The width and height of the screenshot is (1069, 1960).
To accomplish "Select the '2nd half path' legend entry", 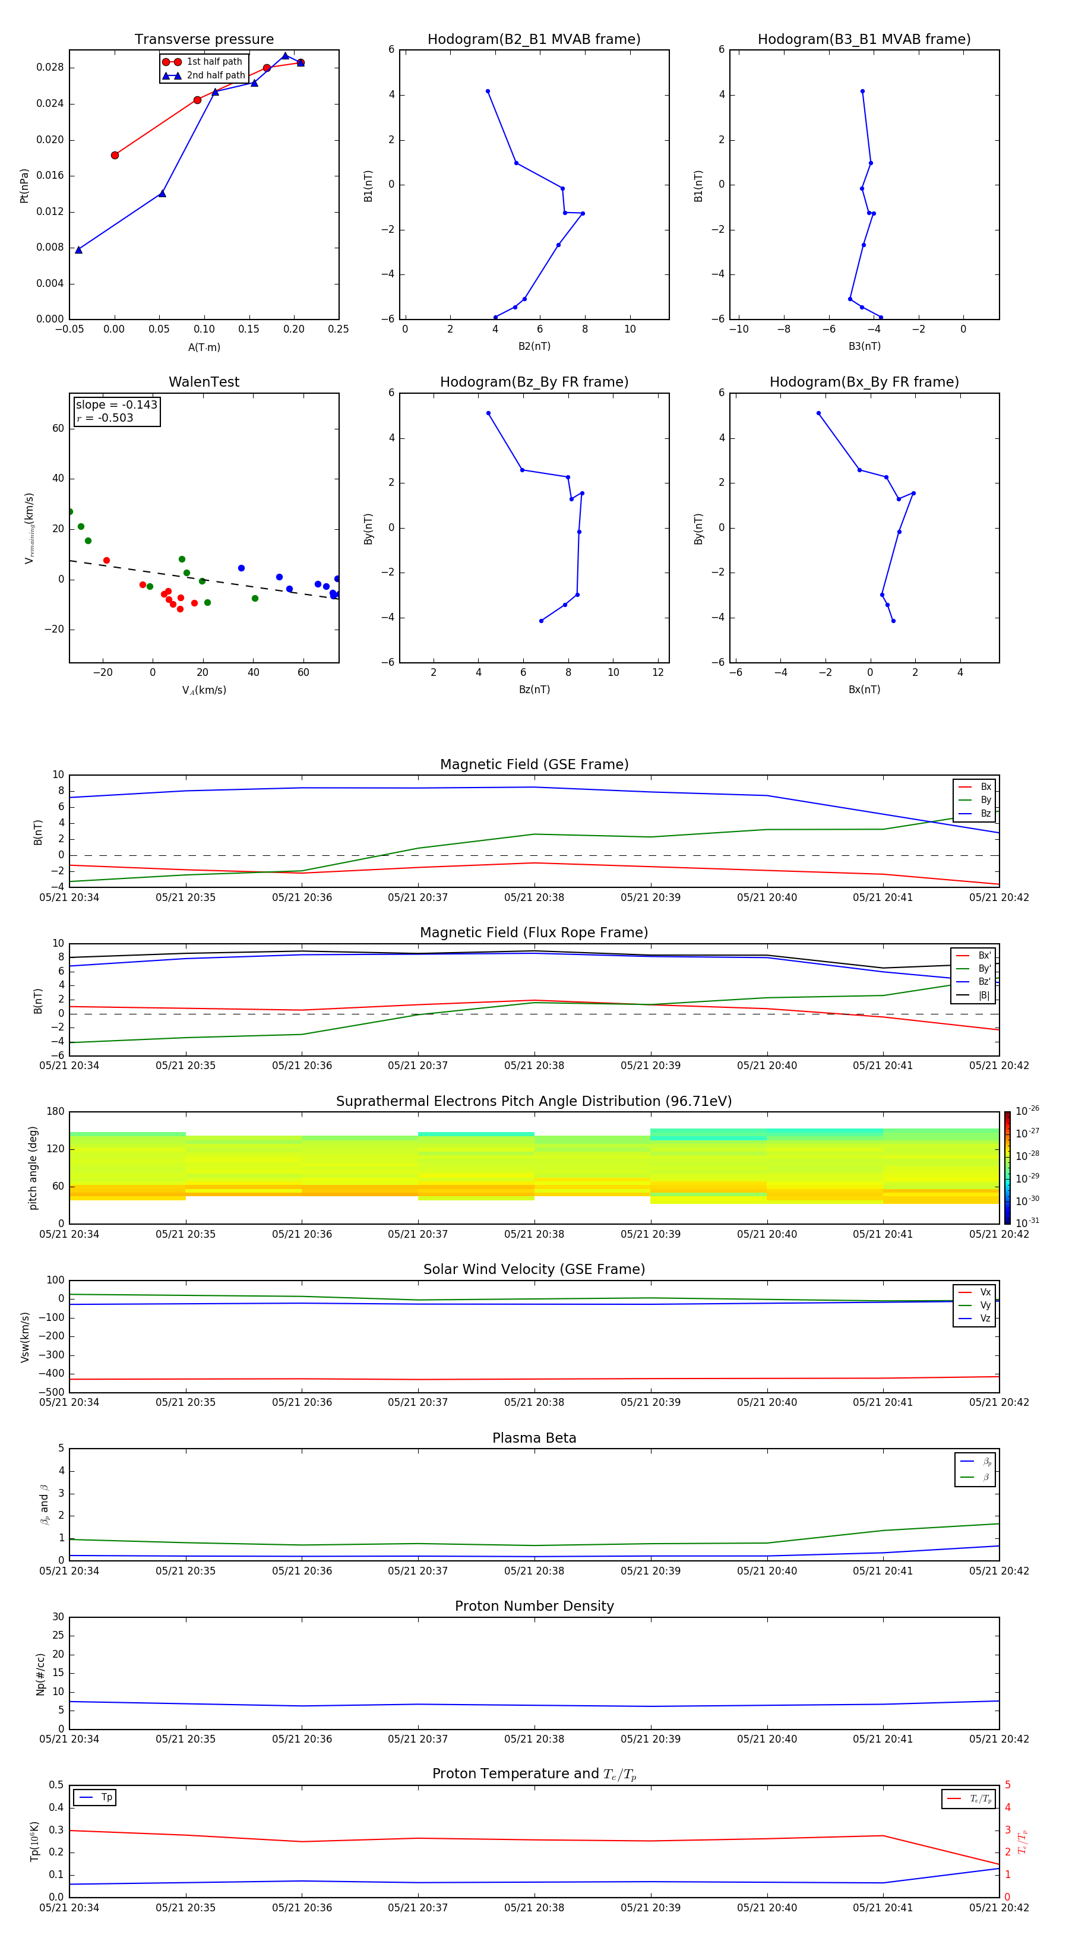I will [x=203, y=75].
